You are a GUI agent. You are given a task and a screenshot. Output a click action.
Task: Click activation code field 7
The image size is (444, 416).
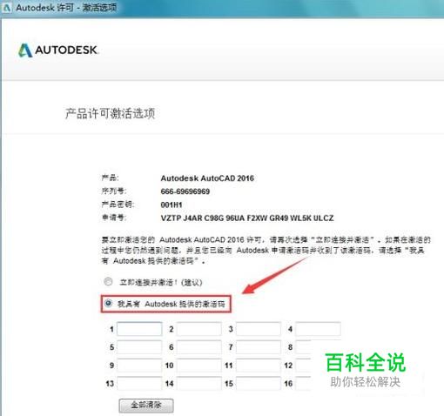pos(259,347)
